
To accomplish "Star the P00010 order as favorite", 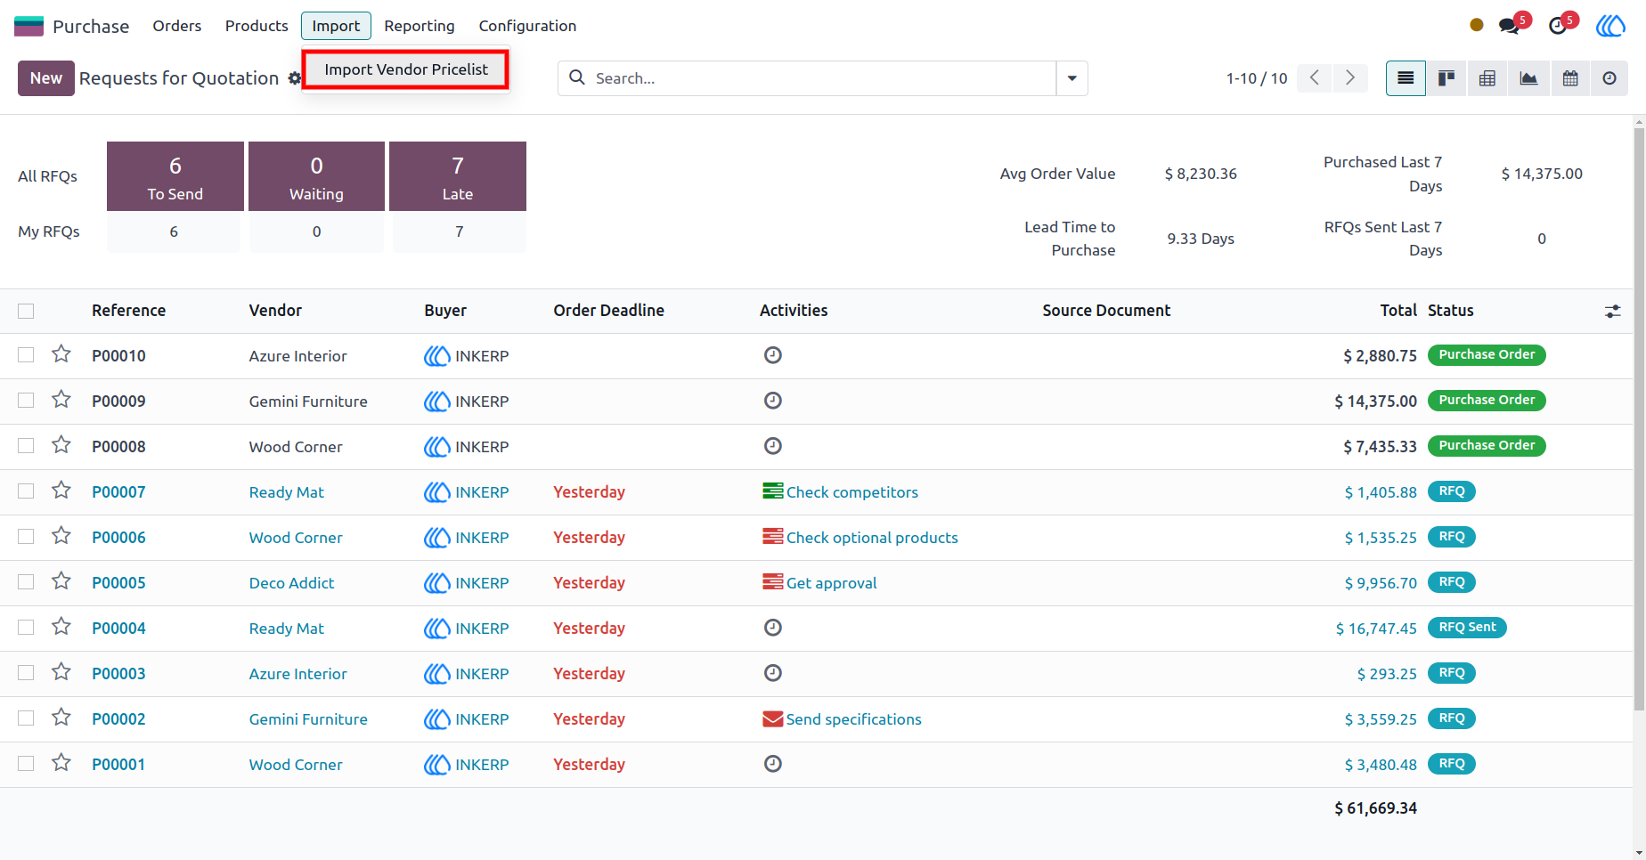I will click(x=61, y=354).
